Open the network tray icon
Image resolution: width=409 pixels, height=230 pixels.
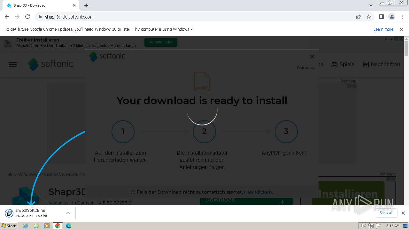tap(371, 226)
